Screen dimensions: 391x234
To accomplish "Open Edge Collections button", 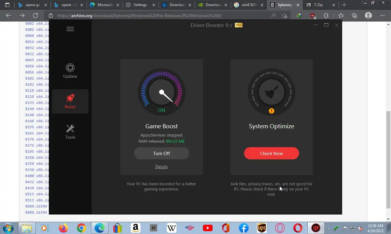I will (354, 16).
